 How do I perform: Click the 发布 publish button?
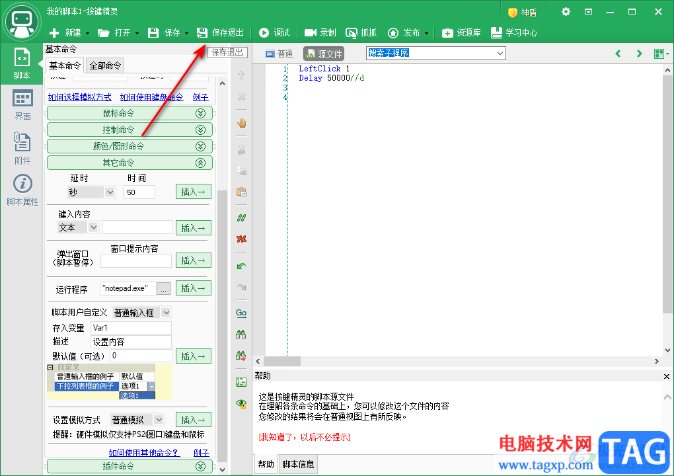click(404, 32)
